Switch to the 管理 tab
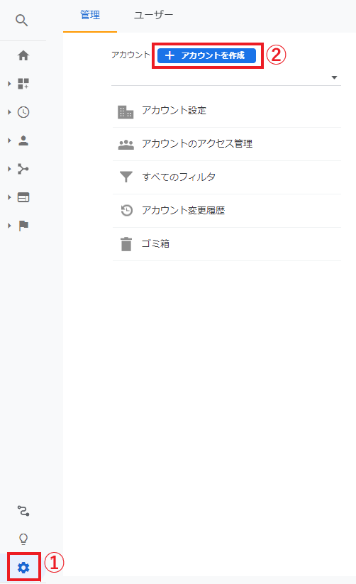Image resolution: width=356 pixels, height=584 pixels. tap(90, 16)
